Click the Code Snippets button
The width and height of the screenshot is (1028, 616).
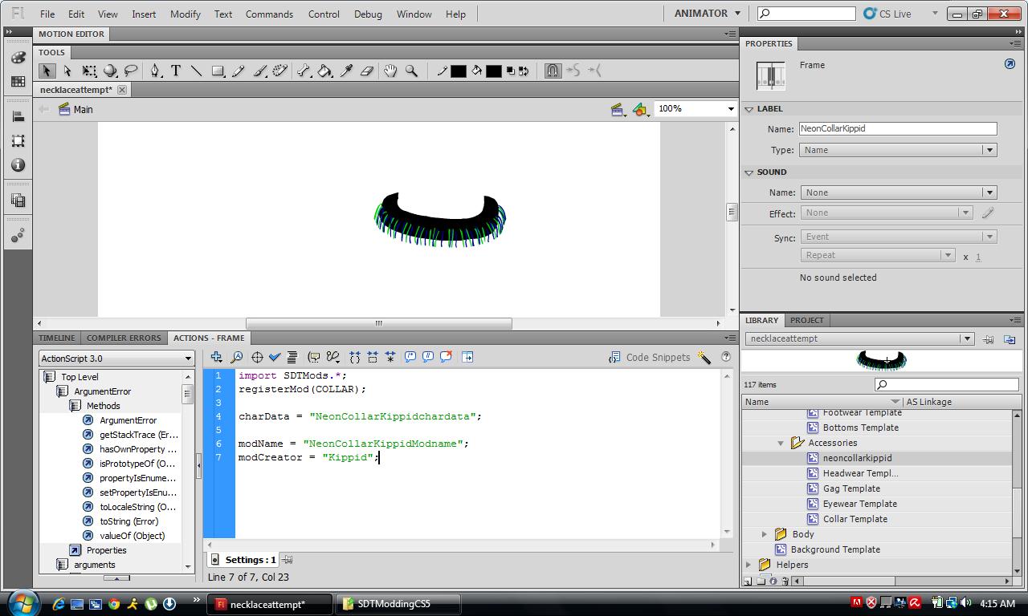(650, 357)
